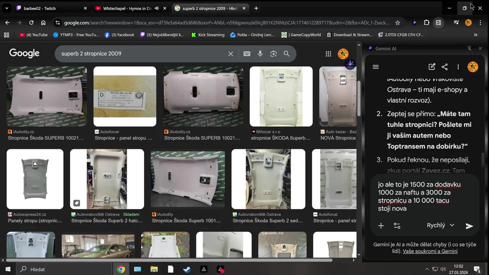The height and width of the screenshot is (275, 489).
Task: Share the Gemini conversation
Action: point(445,67)
